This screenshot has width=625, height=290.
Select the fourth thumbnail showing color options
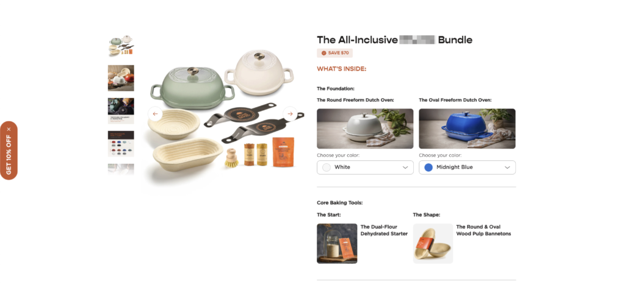pos(121,144)
